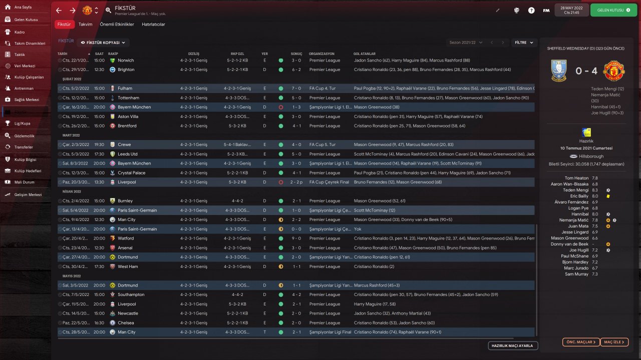Open Kulüp Çalışanları staff icon
This screenshot has width=641, height=360.
8,77
